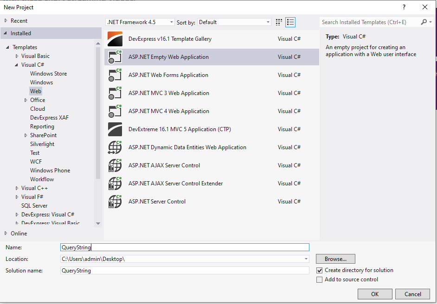Screen dimensions: 437x304
Task: Select the SQL Server category
Action: tap(34, 206)
